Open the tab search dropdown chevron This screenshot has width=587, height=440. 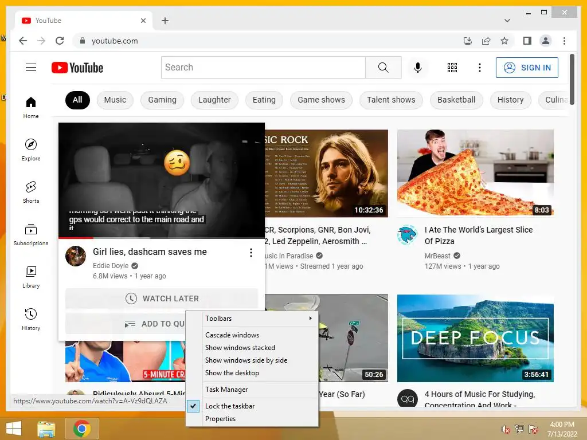click(x=507, y=21)
